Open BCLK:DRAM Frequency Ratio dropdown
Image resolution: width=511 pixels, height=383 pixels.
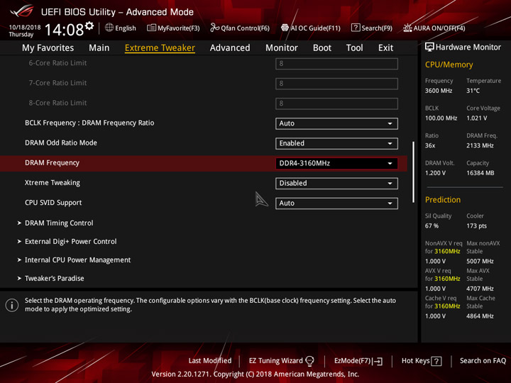click(336, 123)
